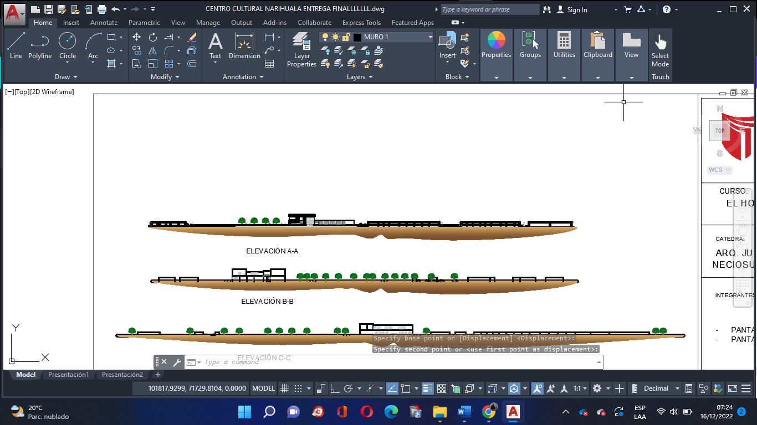Activate the Move tool in Modify panel
This screenshot has height=425, width=757.
tap(137, 37)
